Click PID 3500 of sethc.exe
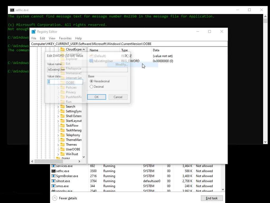270x203 pixels. point(93,171)
